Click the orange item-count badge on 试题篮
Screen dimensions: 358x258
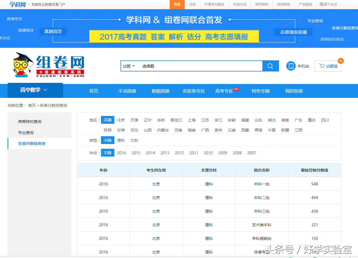(340, 61)
